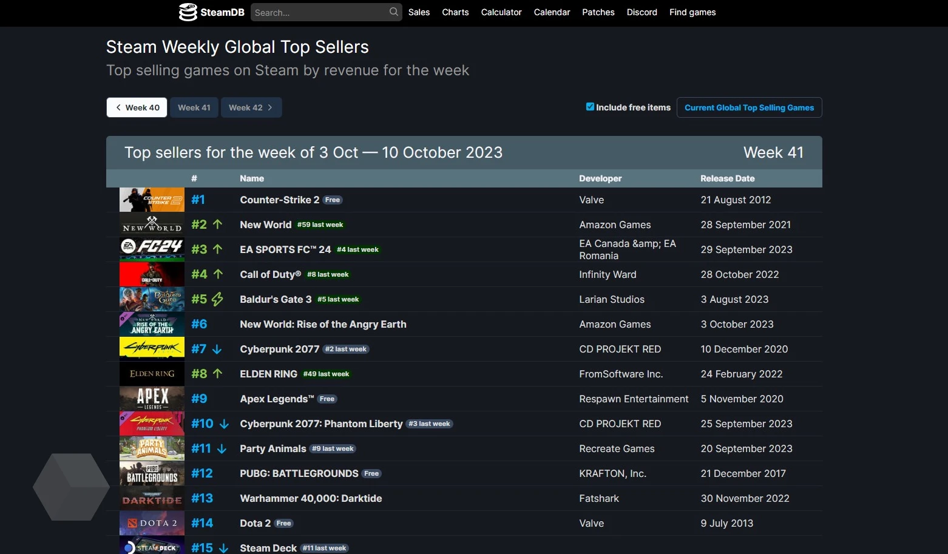Open PUBG: BATTLEGROUNDS link
The height and width of the screenshot is (554, 948).
(299, 473)
